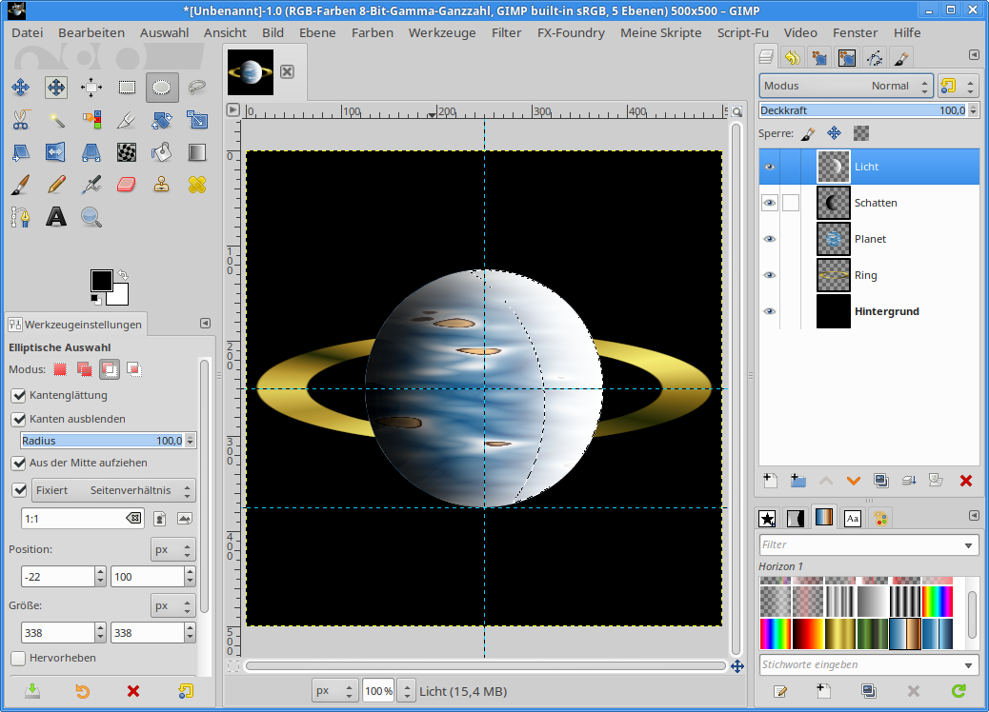The image size is (989, 712).
Task: Select the Bucket Fill tool
Action: (x=162, y=151)
